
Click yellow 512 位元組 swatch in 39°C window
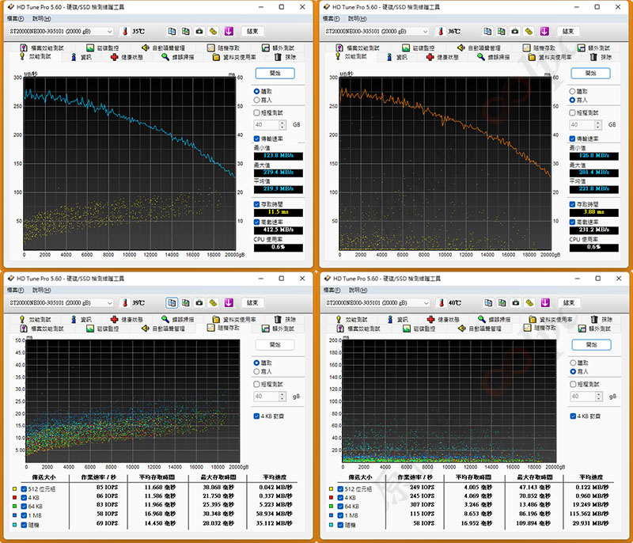[14, 489]
